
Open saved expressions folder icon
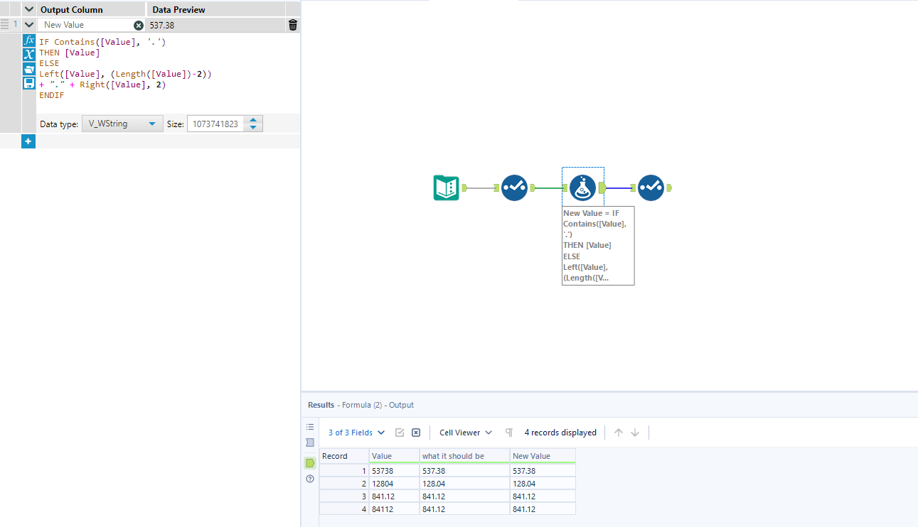(x=28, y=69)
